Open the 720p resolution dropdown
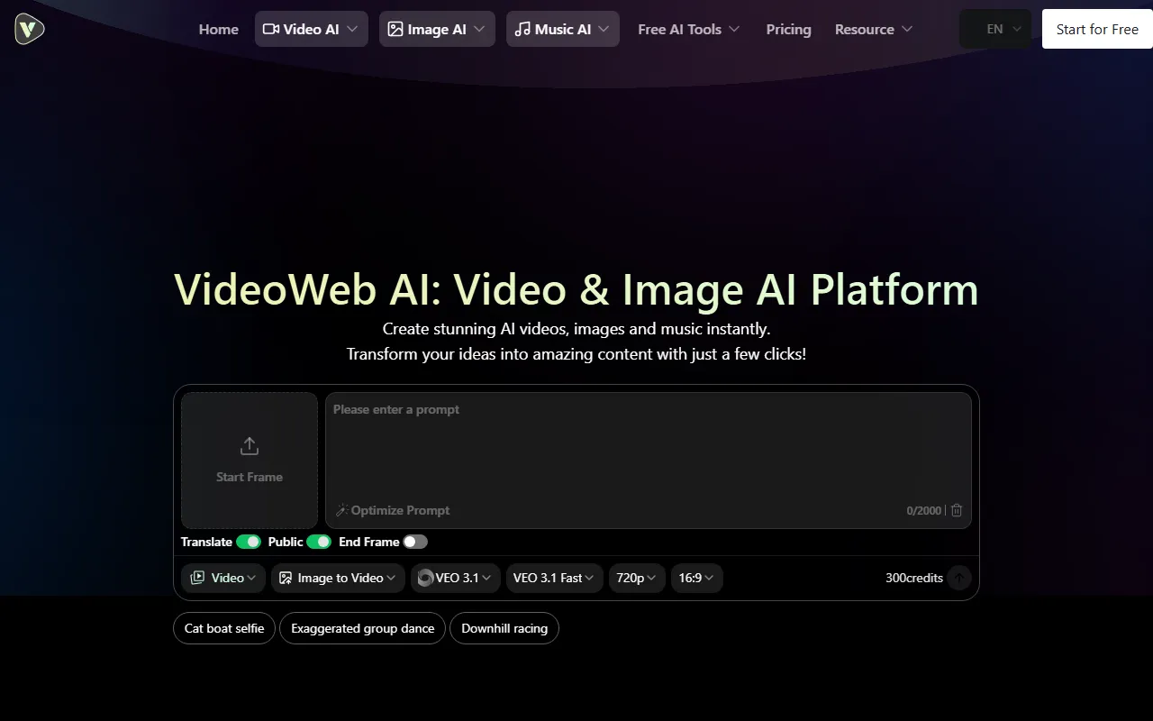Viewport: 1153px width, 721px height. point(637,578)
